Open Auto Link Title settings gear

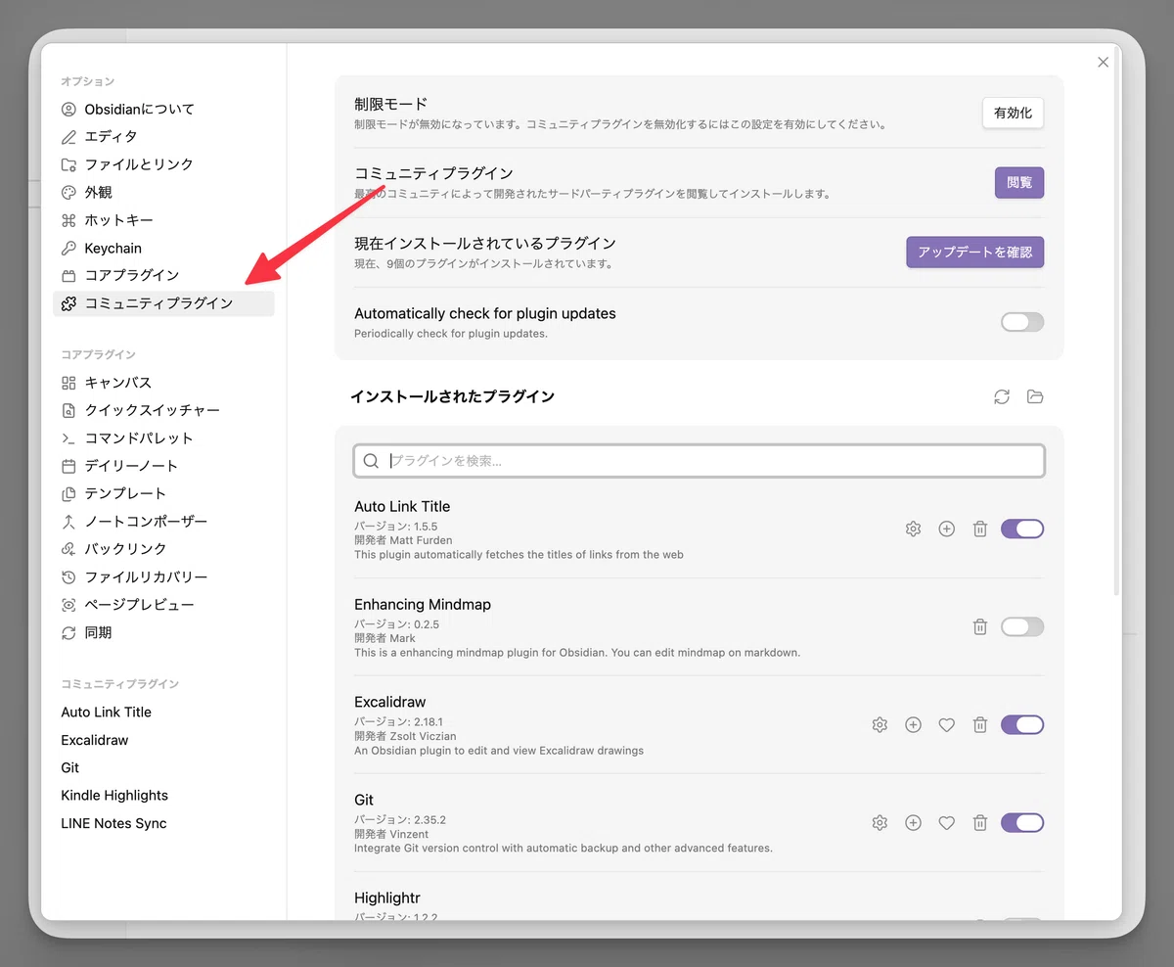913,529
